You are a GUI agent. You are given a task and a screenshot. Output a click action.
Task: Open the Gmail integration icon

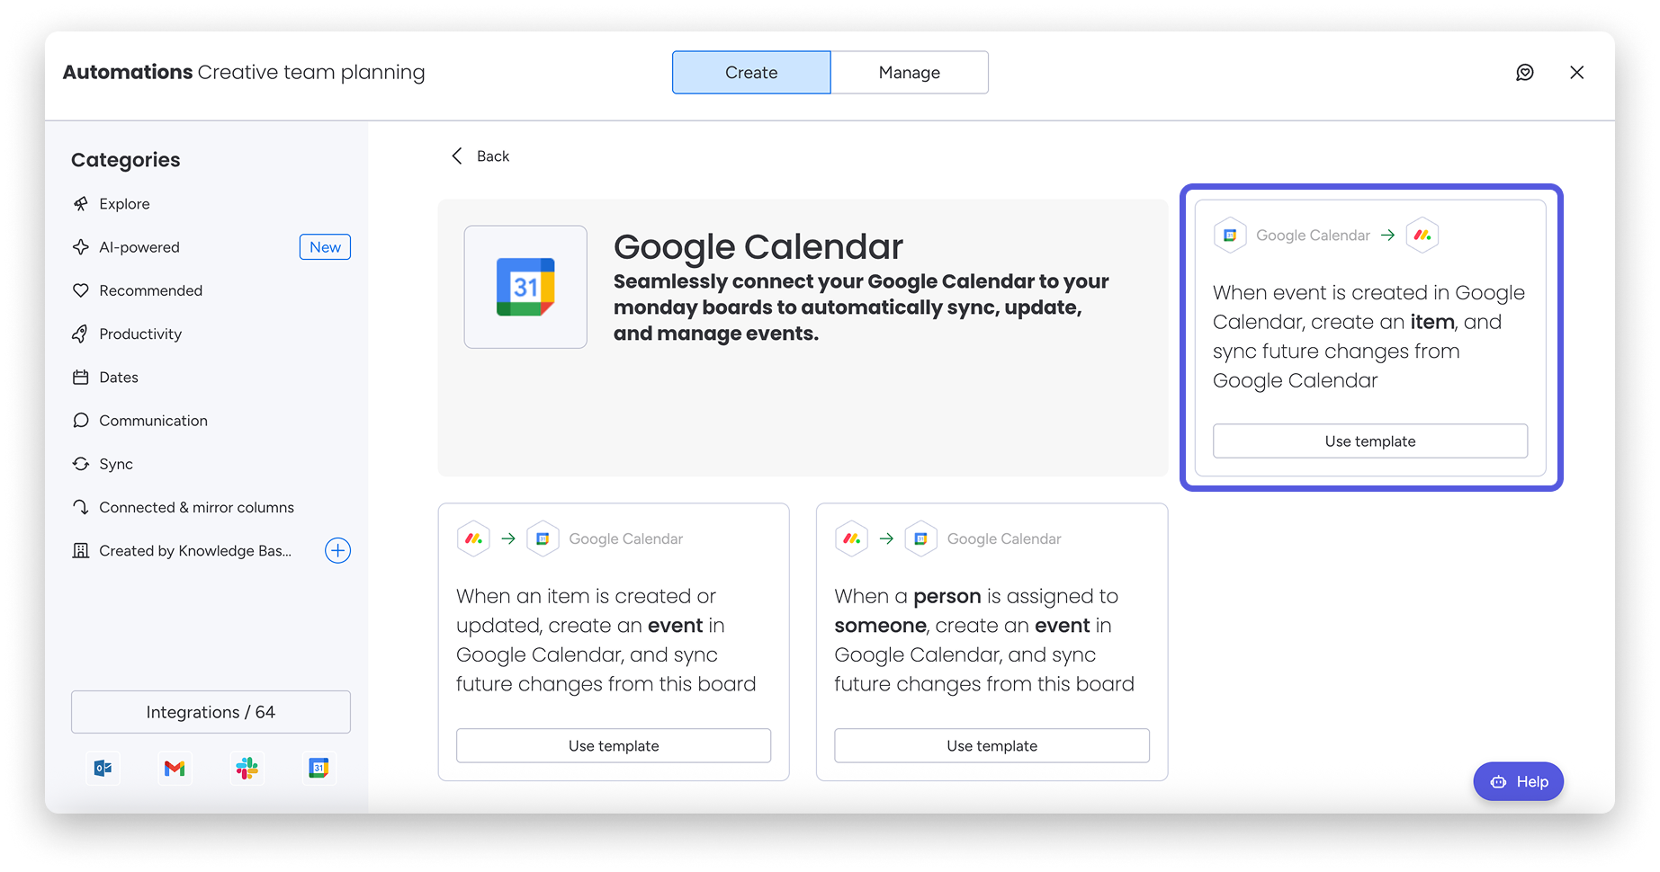tap(175, 768)
